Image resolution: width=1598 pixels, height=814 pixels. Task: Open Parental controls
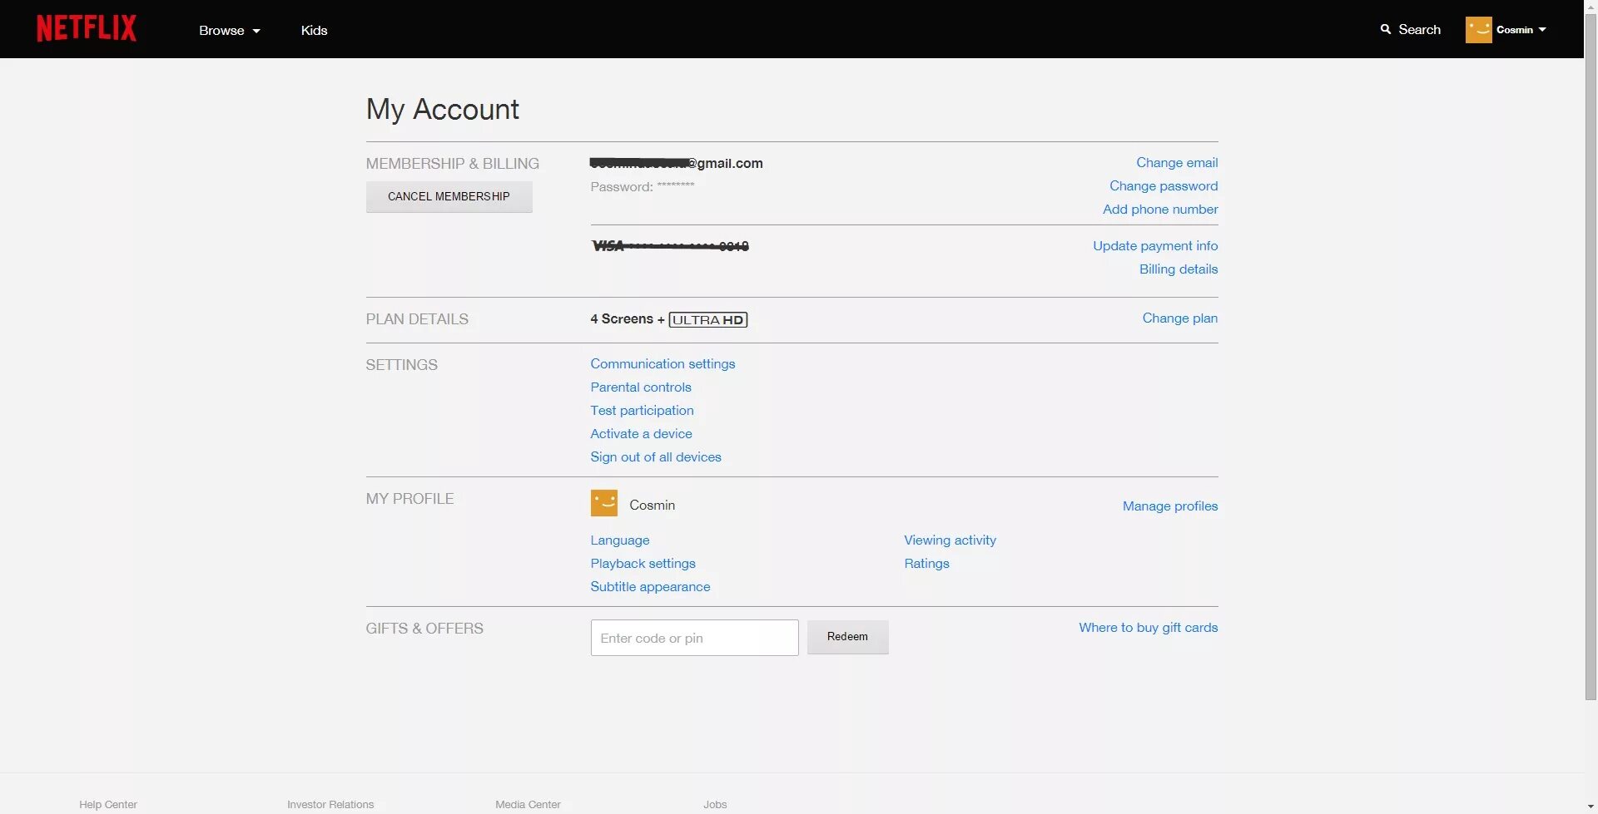641,387
